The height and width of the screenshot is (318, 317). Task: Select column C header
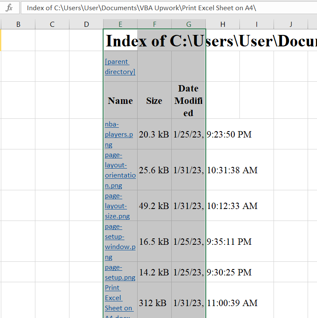pyautogui.click(x=52, y=24)
